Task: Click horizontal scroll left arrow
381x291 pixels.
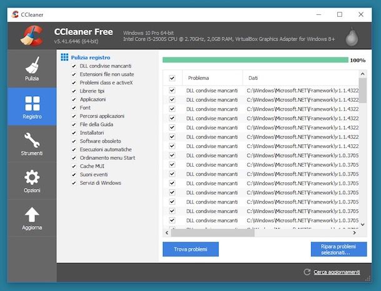Action: tap(167, 233)
